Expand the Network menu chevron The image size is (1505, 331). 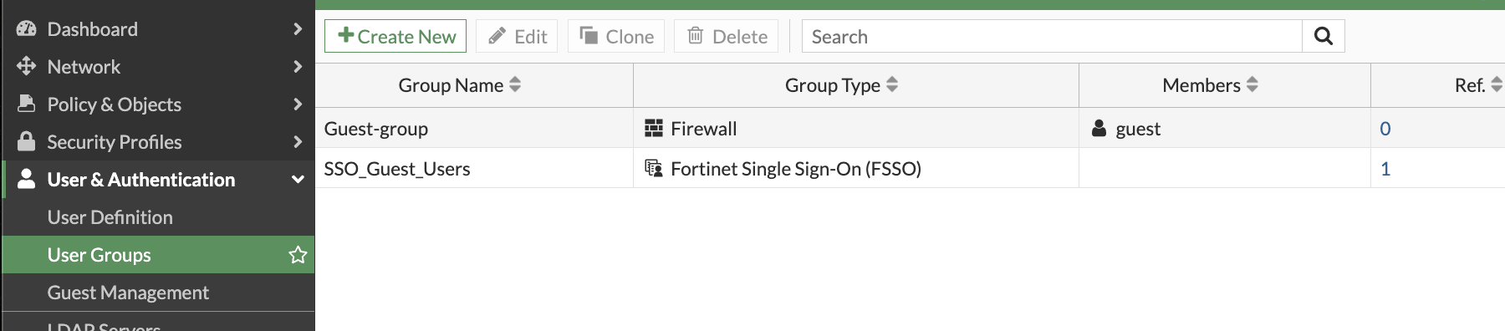tap(298, 66)
